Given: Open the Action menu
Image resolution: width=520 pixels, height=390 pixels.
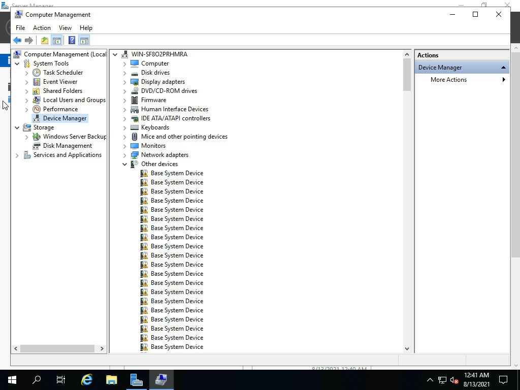Looking at the screenshot, I should pyautogui.click(x=42, y=28).
